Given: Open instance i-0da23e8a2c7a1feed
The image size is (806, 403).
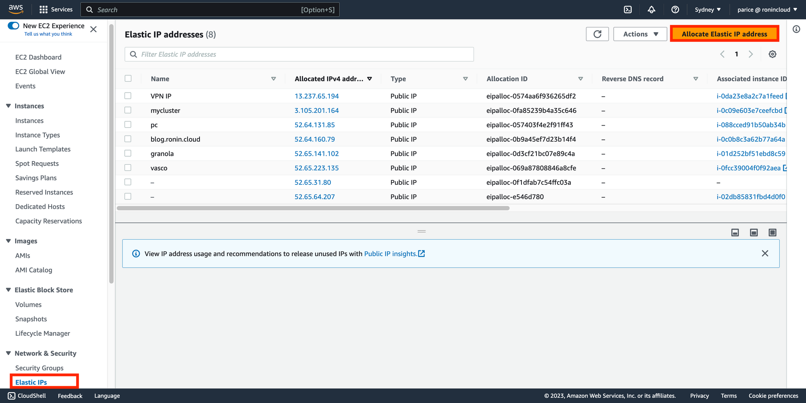Looking at the screenshot, I should [750, 96].
